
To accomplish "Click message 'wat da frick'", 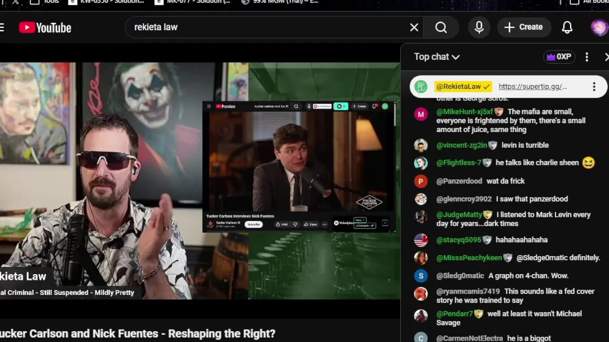I will 506,181.
